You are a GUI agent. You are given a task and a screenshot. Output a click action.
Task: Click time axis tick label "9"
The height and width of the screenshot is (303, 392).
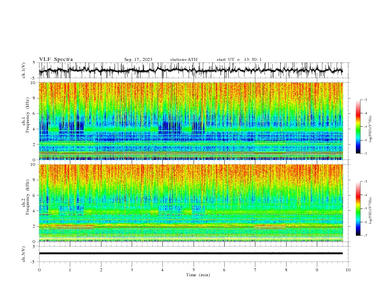tap(317, 270)
